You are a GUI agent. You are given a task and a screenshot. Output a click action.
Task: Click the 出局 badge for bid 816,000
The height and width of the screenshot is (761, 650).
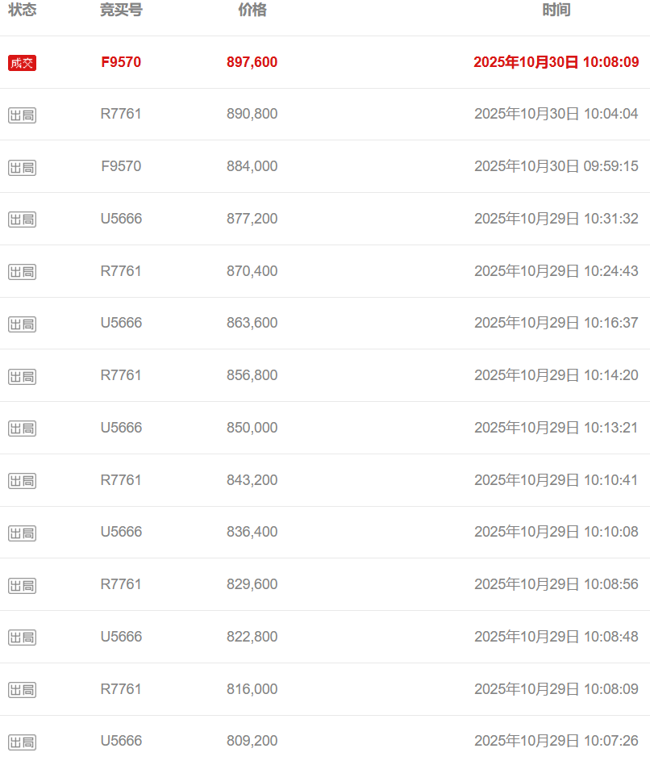click(x=22, y=690)
